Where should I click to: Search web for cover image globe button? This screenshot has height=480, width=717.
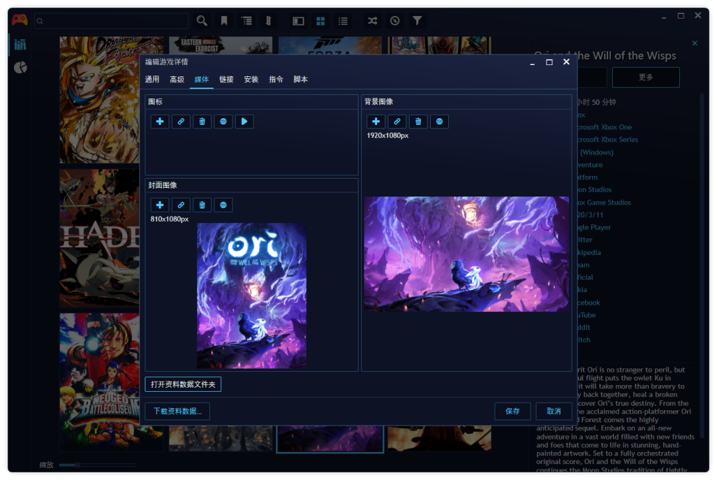(223, 204)
